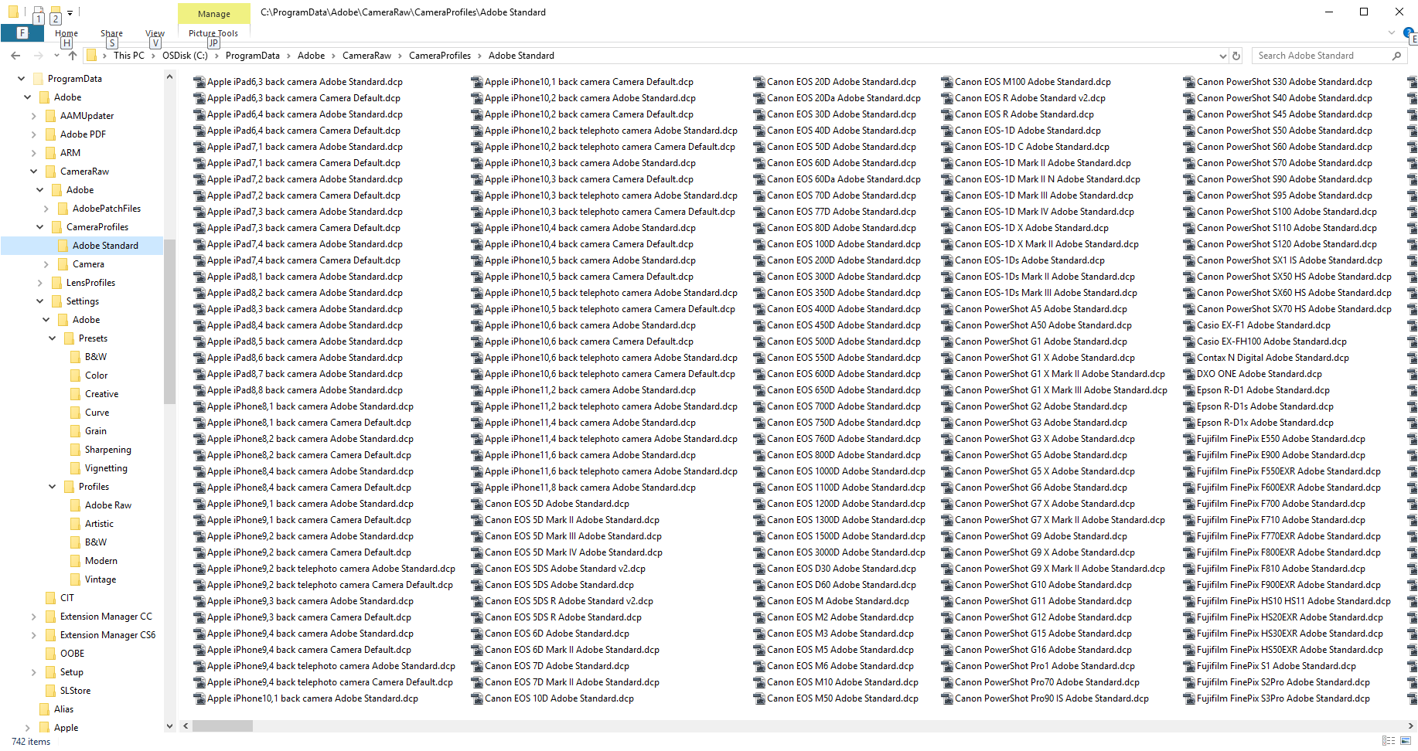Collapse the Presets folder in the tree
Screen dimensions: 1418x751
(x=52, y=338)
